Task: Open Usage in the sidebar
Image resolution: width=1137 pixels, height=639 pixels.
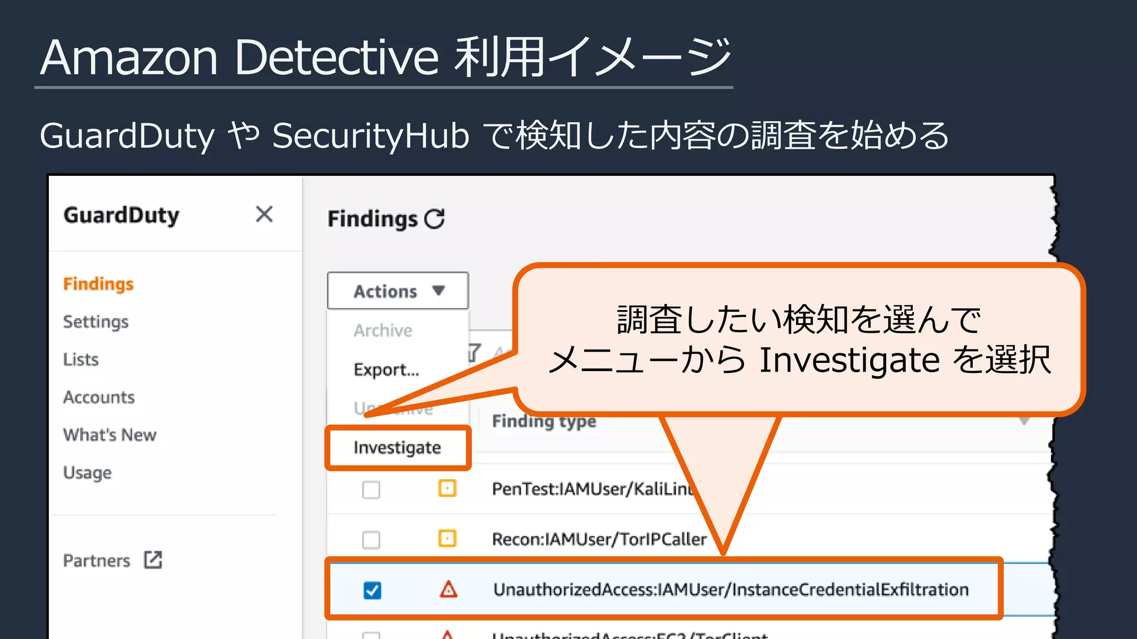Action: point(87,473)
